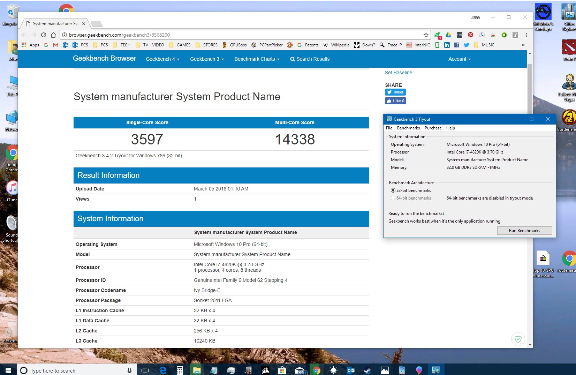The image size is (576, 375).
Task: Open Outlook from the taskbar
Action: (x=350, y=370)
